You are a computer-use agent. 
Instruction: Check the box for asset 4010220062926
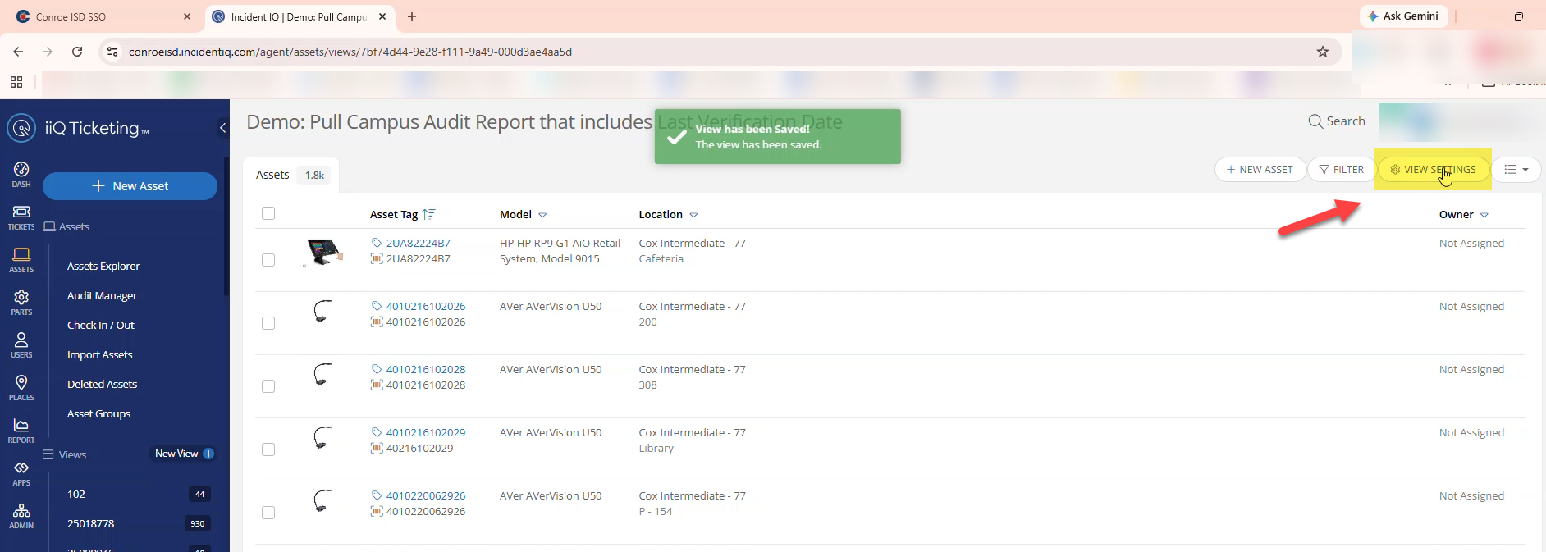[x=268, y=513]
